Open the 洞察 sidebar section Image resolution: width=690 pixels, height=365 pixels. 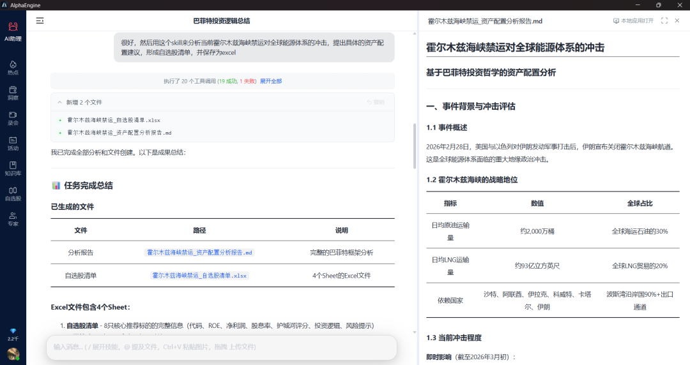pos(13,93)
